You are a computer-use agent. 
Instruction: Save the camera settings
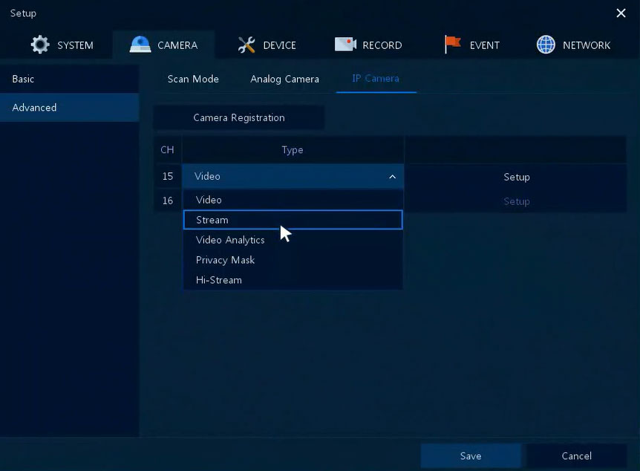point(470,456)
